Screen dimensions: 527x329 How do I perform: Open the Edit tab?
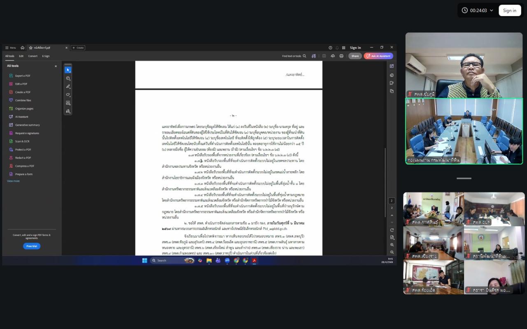coord(21,56)
